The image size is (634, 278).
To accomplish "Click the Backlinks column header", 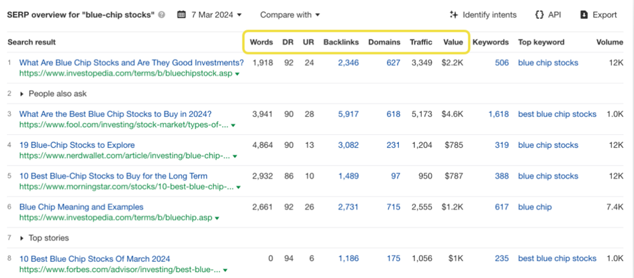I will point(341,42).
